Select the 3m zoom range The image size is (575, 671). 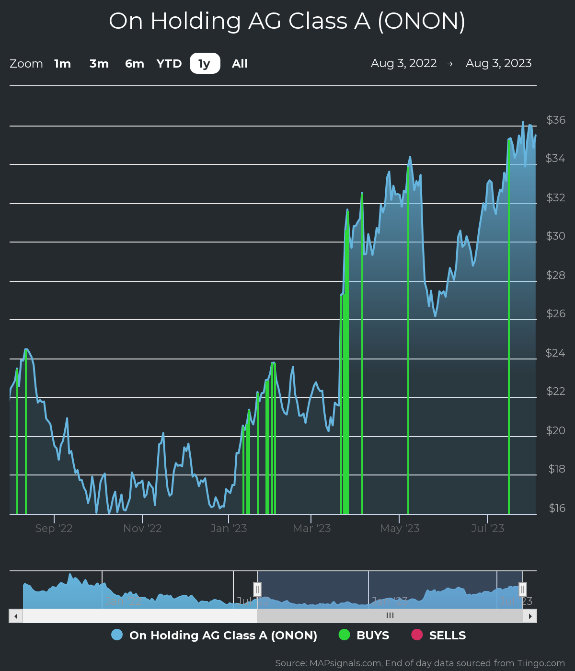(99, 64)
